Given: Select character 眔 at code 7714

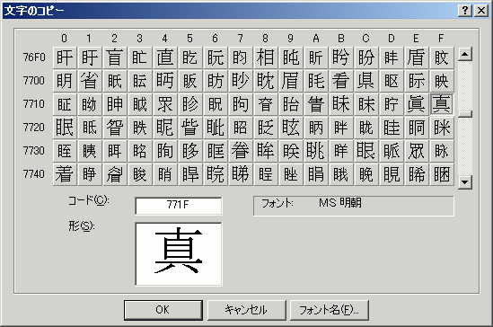Looking at the screenshot, I should click(x=165, y=104).
